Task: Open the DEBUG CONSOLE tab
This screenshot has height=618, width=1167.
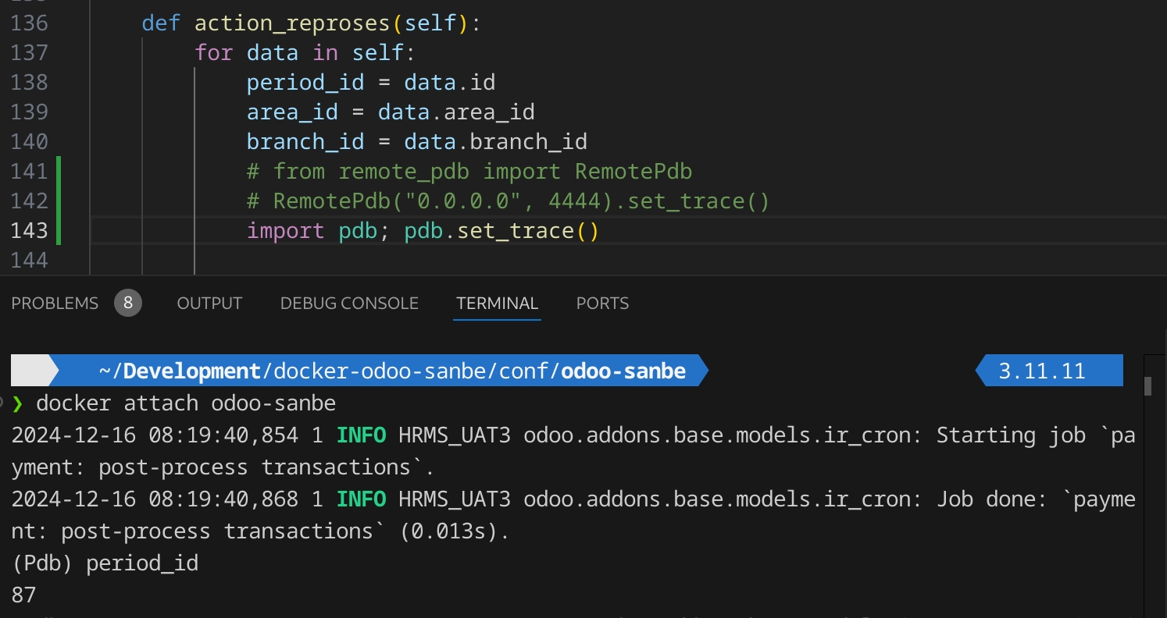Action: (x=349, y=303)
